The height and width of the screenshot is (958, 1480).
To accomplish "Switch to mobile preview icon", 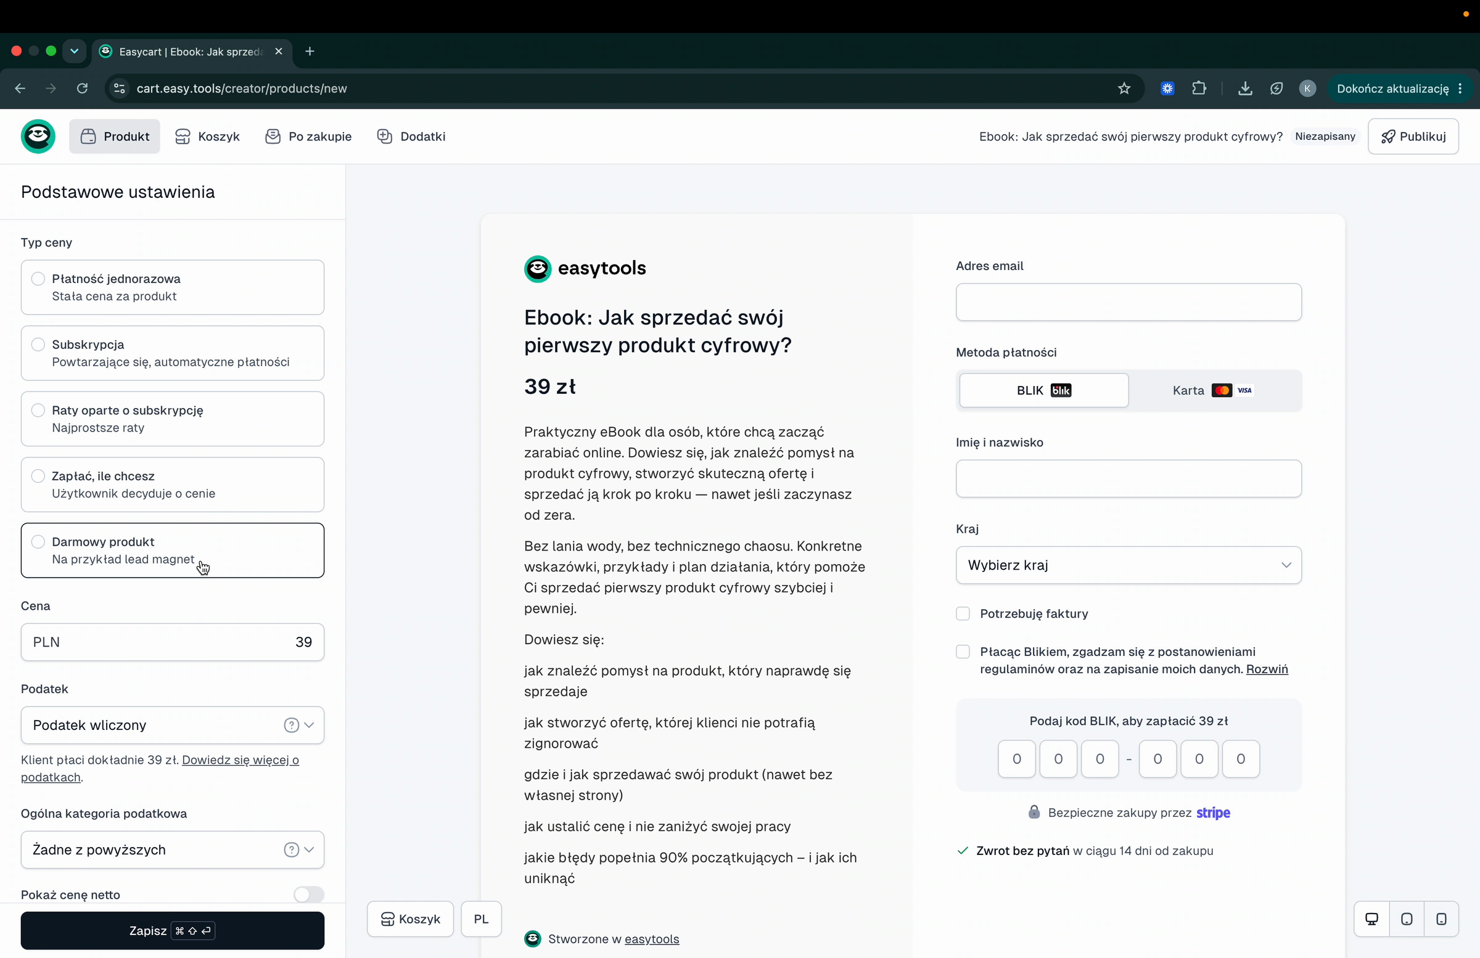I will point(1441,919).
